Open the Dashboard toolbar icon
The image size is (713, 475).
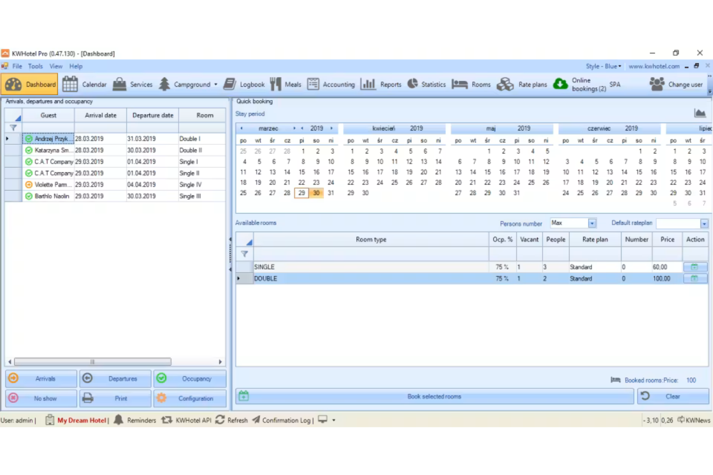click(13, 84)
